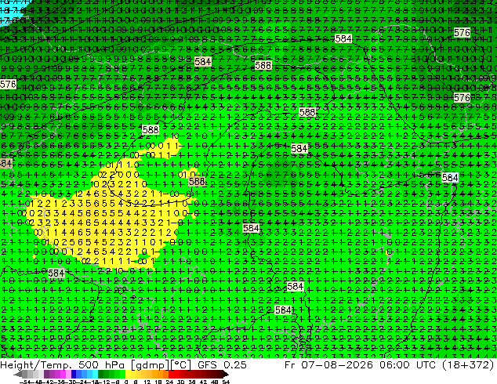Click the 588 contour label just above the yellow area

tap(151, 129)
